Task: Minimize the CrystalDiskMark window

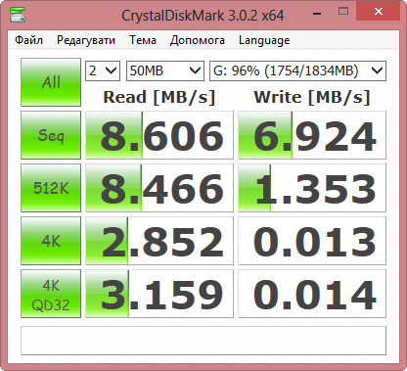Action: (x=317, y=14)
